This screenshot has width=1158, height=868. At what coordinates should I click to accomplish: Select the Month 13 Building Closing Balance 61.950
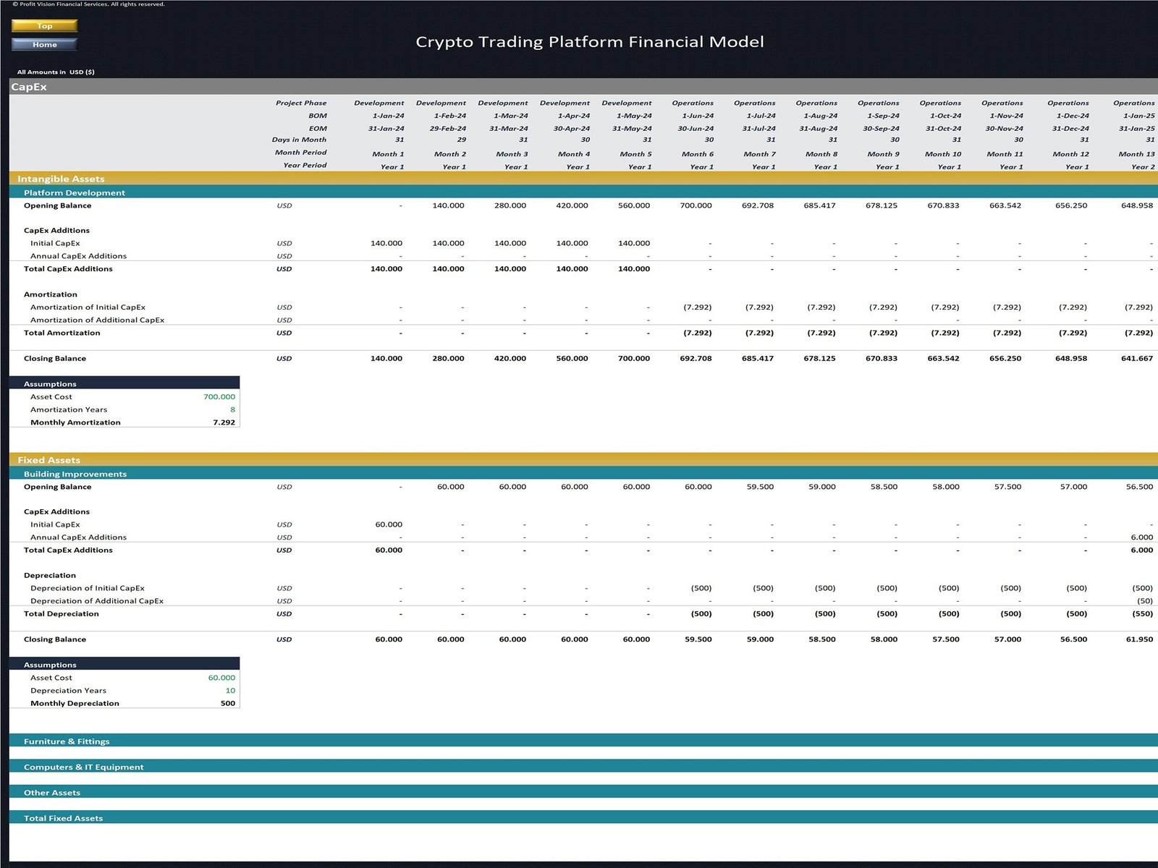[x=1139, y=639]
